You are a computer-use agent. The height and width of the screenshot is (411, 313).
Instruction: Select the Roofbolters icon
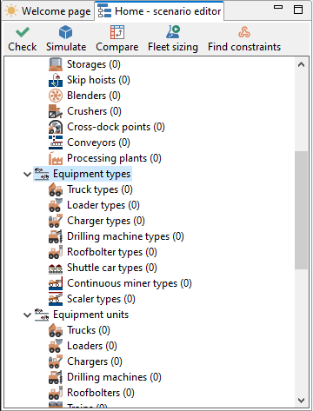[56, 393]
